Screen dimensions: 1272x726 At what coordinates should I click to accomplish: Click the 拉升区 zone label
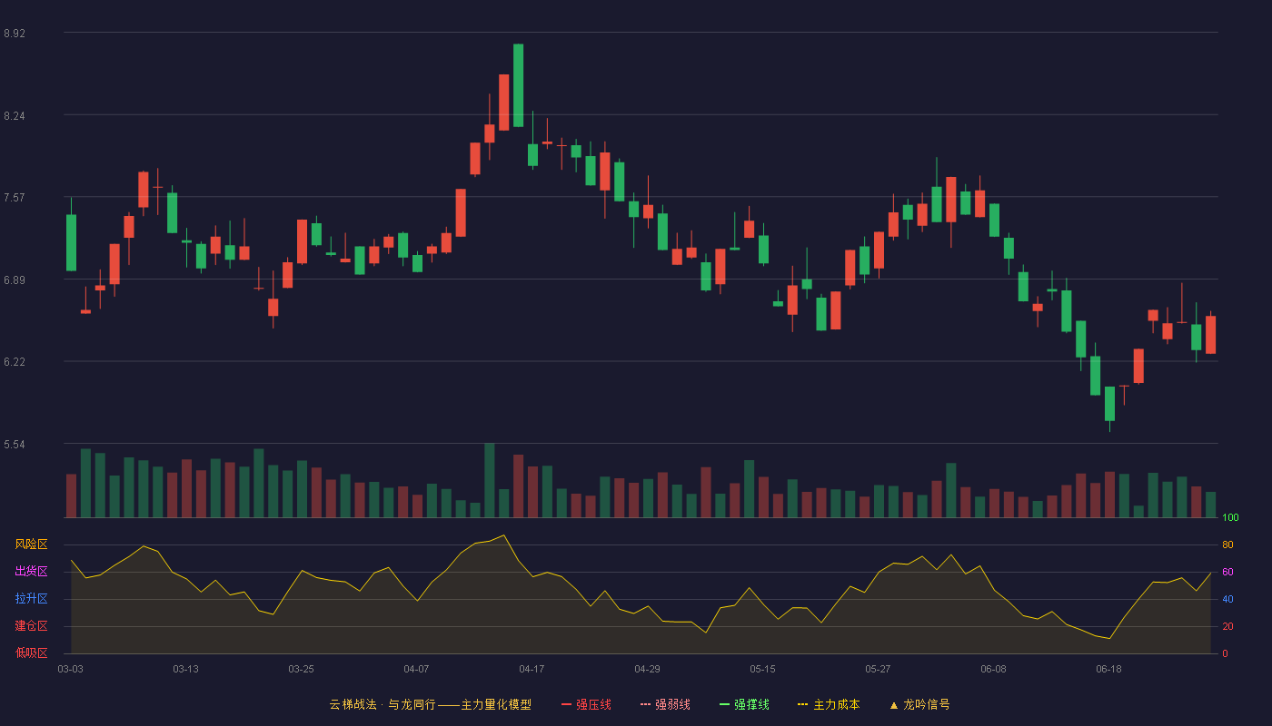click(x=32, y=599)
